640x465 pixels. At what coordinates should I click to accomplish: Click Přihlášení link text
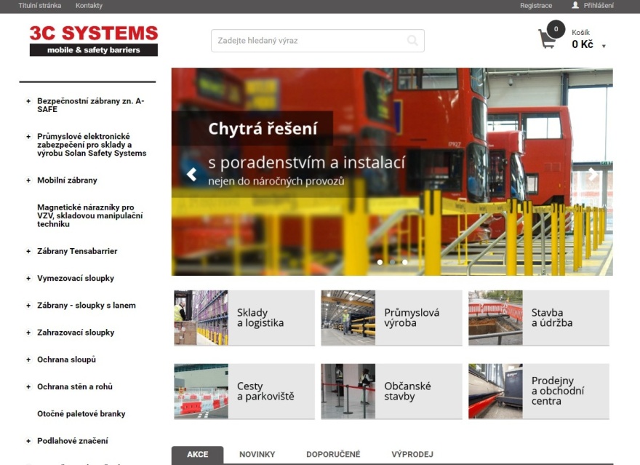pos(599,5)
